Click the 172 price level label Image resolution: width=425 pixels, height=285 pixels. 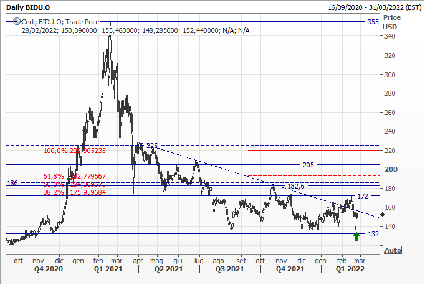[x=364, y=196]
